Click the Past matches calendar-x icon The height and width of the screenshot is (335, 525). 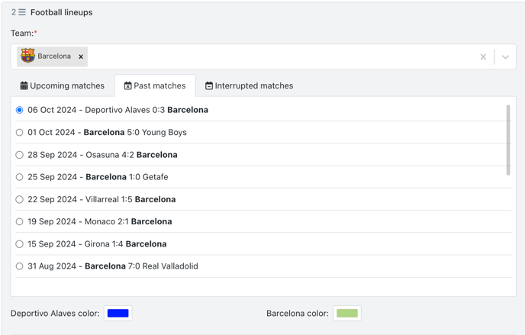pyautogui.click(x=127, y=85)
